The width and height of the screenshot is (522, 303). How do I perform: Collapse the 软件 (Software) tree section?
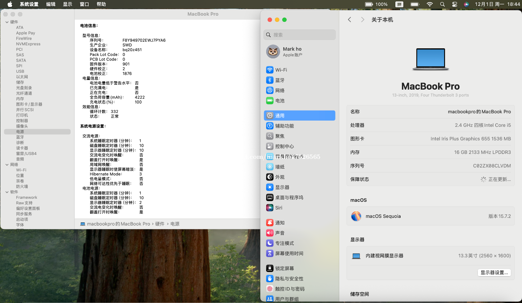7,192
